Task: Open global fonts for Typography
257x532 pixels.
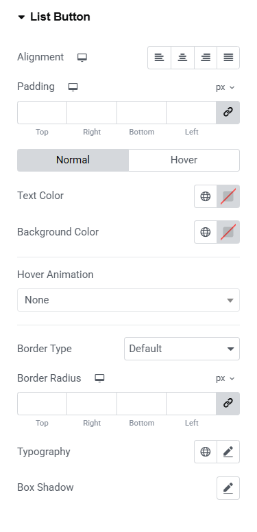Action: pos(206,452)
